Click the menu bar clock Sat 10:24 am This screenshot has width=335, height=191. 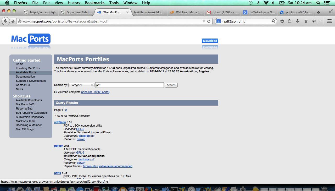[300, 3]
